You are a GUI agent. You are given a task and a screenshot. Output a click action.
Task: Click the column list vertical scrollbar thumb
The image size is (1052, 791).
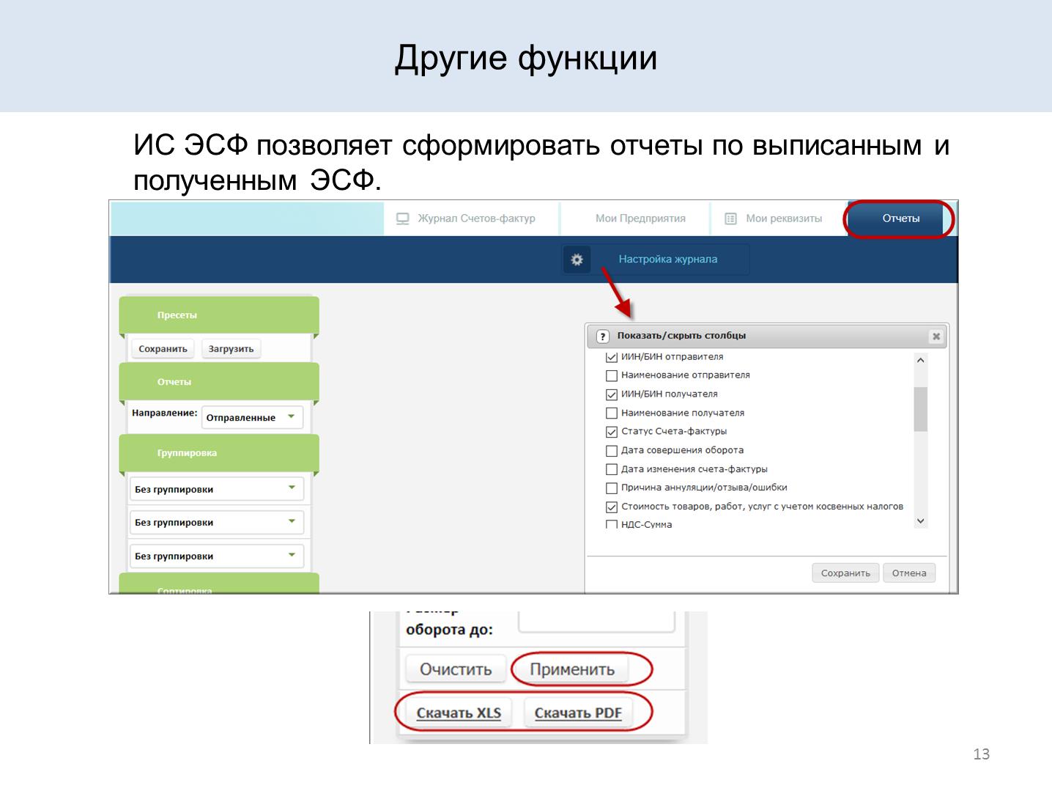(920, 408)
